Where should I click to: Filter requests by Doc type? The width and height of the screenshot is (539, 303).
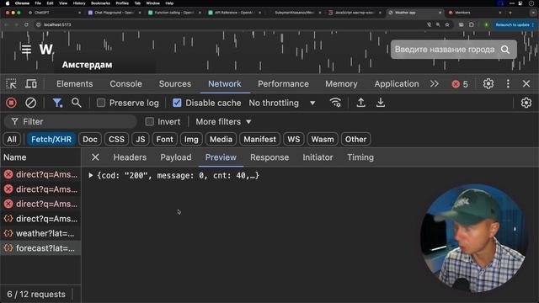coord(90,139)
